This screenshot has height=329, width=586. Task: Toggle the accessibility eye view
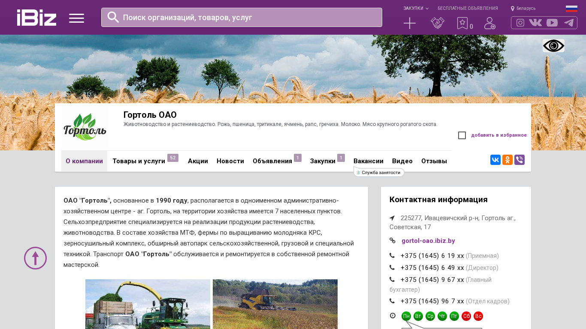[x=553, y=46]
